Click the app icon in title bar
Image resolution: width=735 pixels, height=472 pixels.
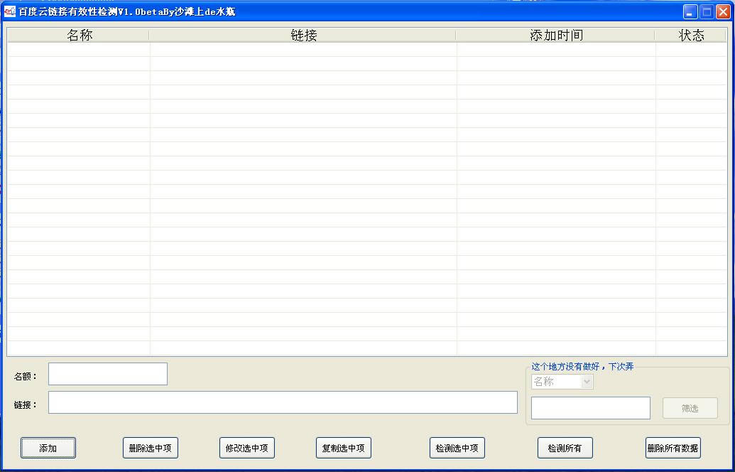[10, 11]
